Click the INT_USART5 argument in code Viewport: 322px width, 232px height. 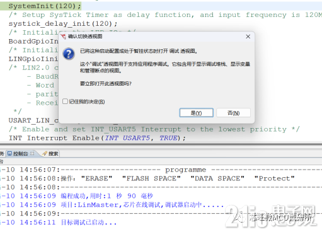[x=127, y=138]
